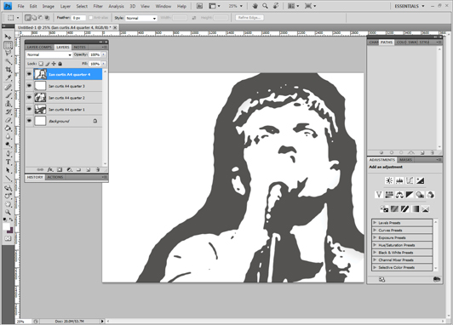Open the layer blend mode Normal dropdown
The height and width of the screenshot is (325, 453).
point(49,54)
